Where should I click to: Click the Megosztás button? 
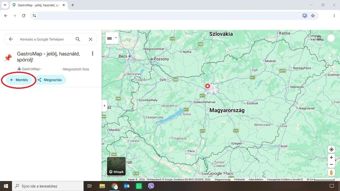[50, 80]
